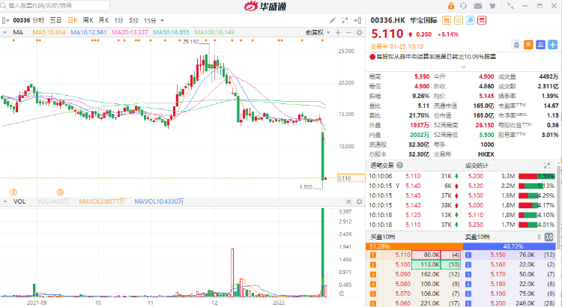Click the 逐笔交易 section header
562x307 pixels.
(381, 165)
